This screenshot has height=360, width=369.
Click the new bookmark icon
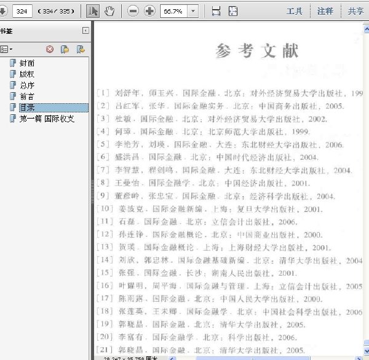(x=65, y=49)
